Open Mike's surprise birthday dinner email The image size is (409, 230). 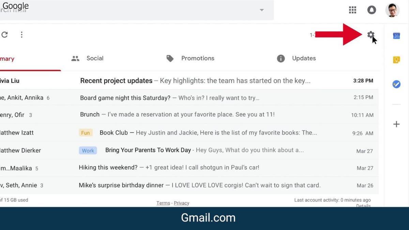[189, 185]
